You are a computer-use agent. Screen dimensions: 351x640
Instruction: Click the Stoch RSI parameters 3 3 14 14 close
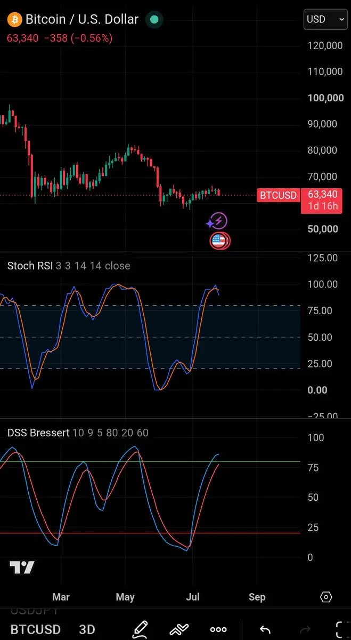[x=93, y=266]
